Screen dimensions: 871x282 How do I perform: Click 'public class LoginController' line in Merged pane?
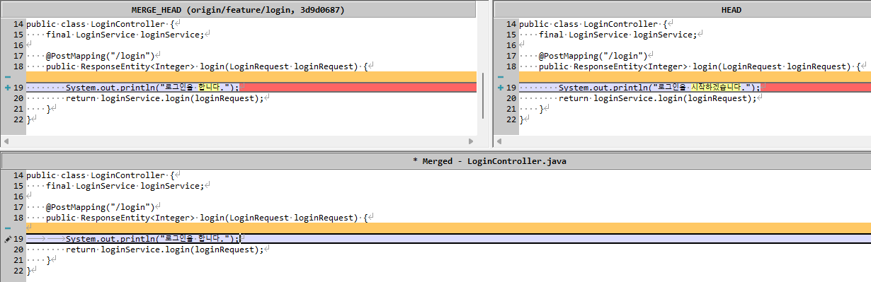coord(101,175)
